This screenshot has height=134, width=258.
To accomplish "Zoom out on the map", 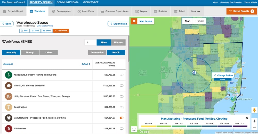I will tap(254, 127).
